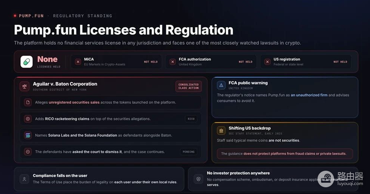Click the X icon beside US registration
The height and width of the screenshot is (194, 370).
click(267, 62)
